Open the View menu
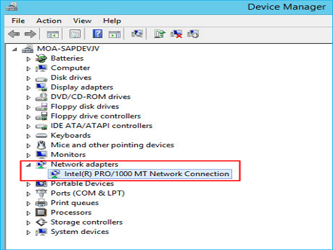The height and width of the screenshot is (250, 333). (x=82, y=21)
